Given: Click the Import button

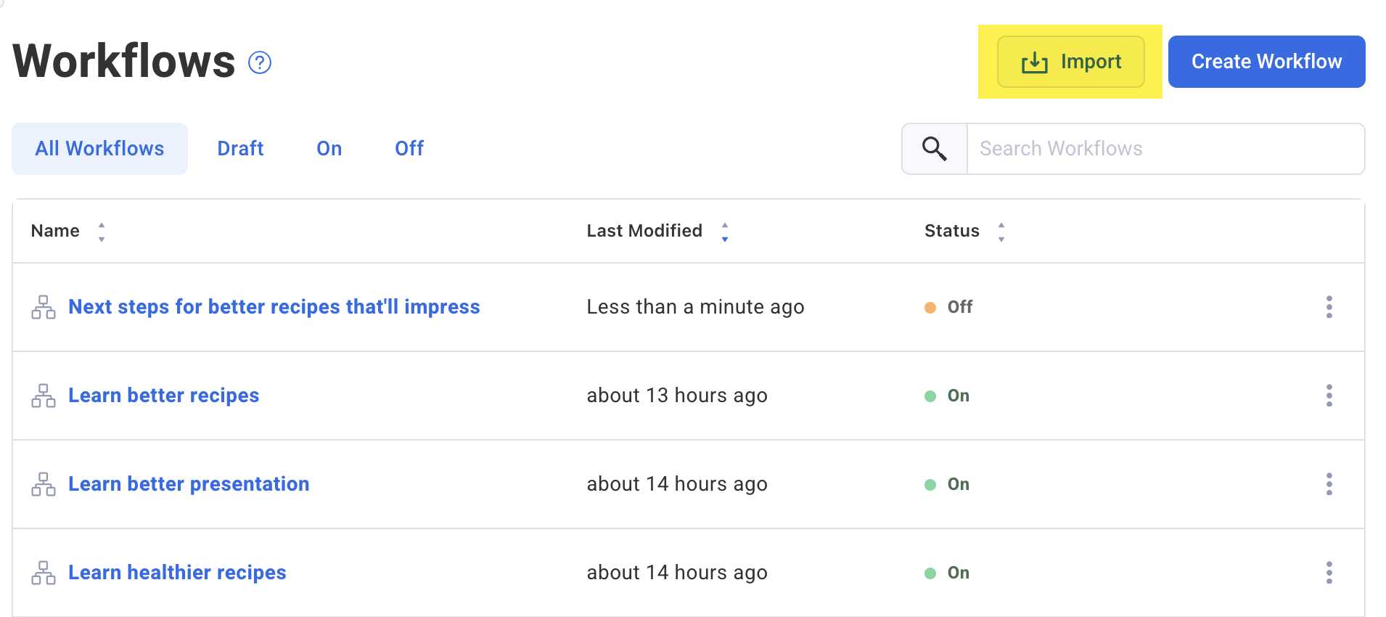Looking at the screenshot, I should (x=1071, y=62).
